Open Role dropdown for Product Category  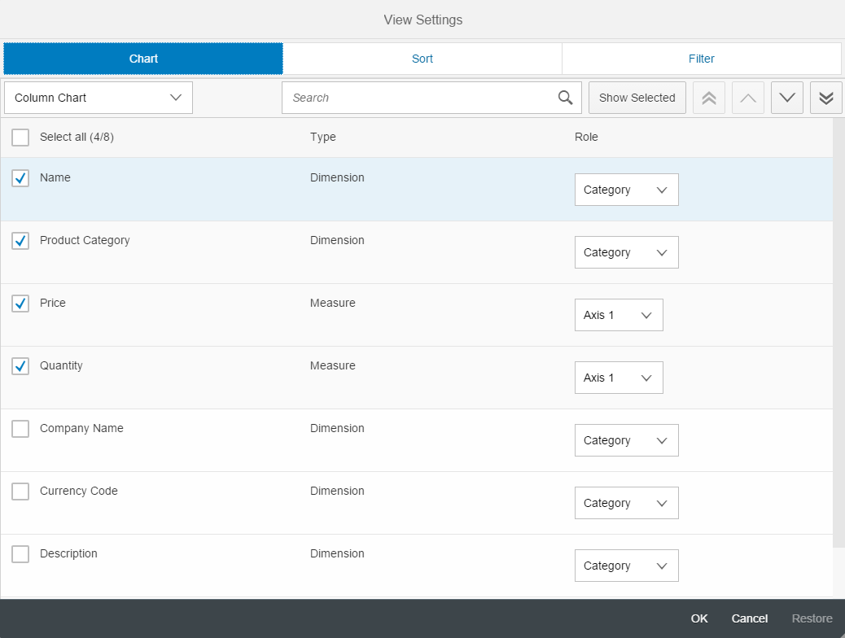pyautogui.click(x=626, y=252)
